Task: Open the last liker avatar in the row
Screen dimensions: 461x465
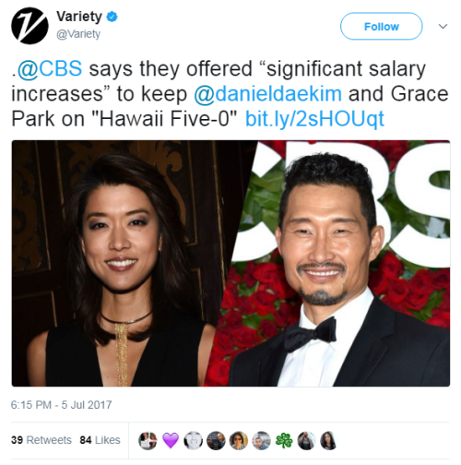Action: pyautogui.click(x=329, y=441)
